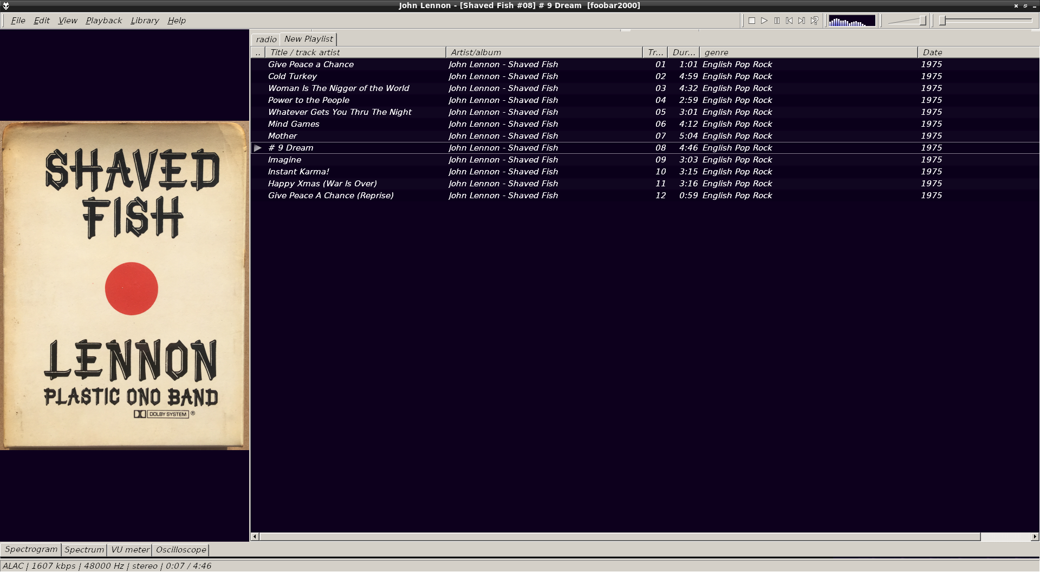This screenshot has height=572, width=1040.
Task: Switch to the radio playlist tab
Action: [x=266, y=39]
